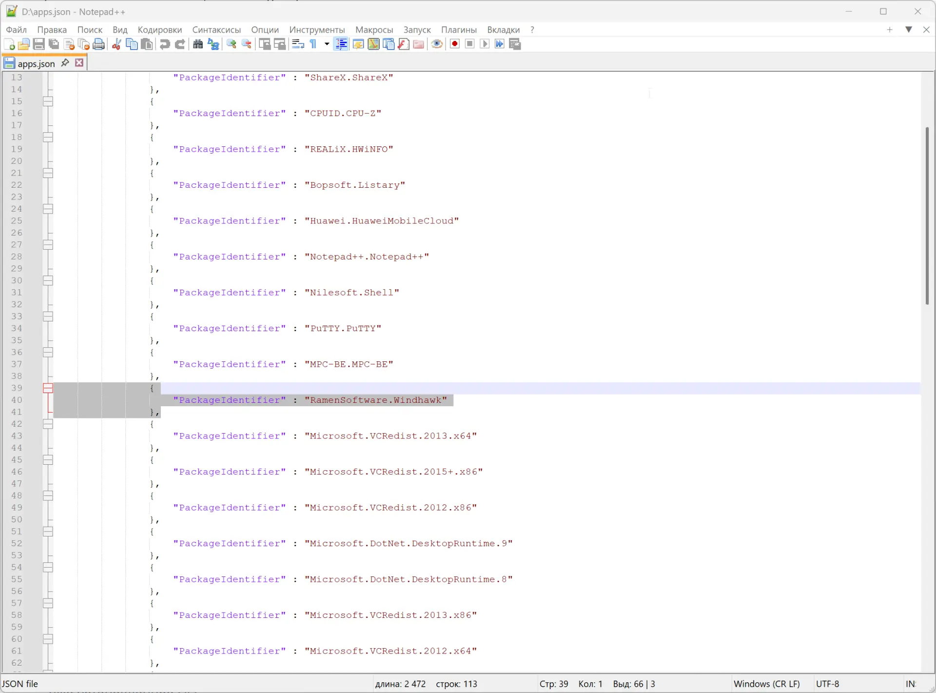Open Find with the binoculars icon
This screenshot has height=693, width=936.
point(198,44)
